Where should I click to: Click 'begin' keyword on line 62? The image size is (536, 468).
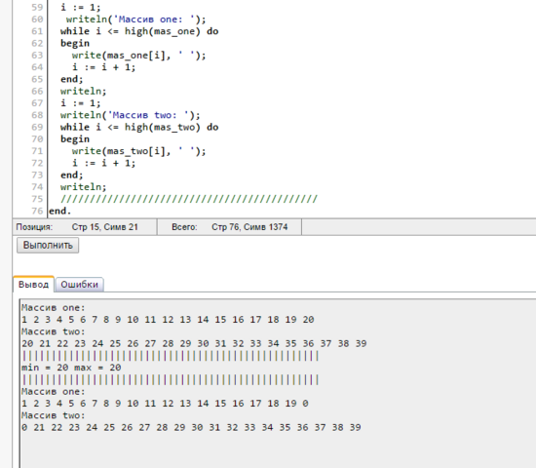[x=75, y=44]
